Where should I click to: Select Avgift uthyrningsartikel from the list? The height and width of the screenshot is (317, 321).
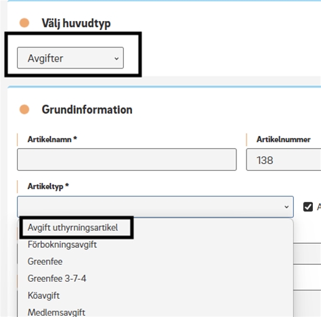pyautogui.click(x=72, y=228)
